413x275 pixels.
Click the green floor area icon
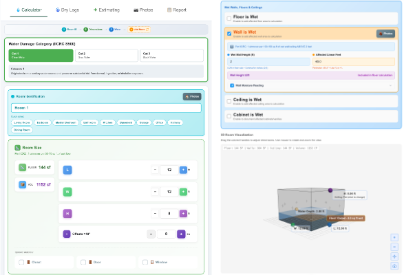(x=23, y=167)
